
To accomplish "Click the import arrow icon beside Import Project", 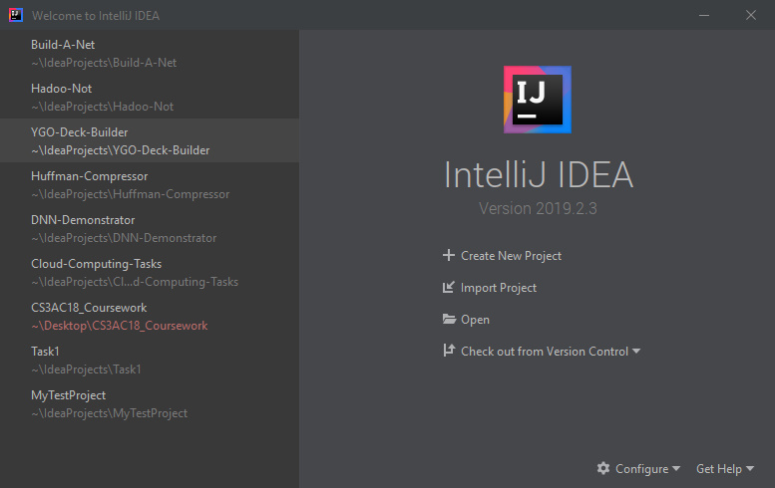I will coord(449,288).
